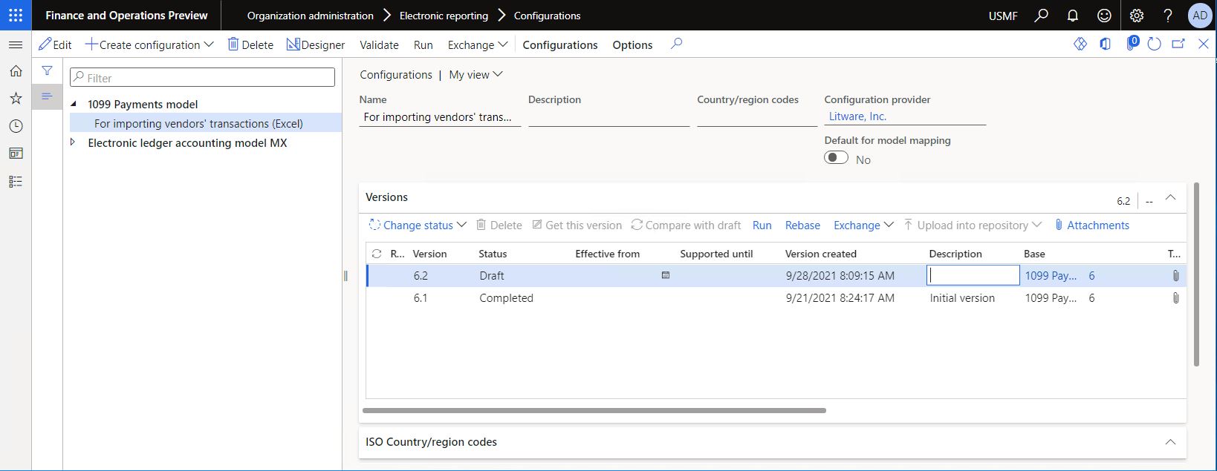Open the Configurations tab in action pane
Viewport: 1217px width, 471px height.
(560, 45)
